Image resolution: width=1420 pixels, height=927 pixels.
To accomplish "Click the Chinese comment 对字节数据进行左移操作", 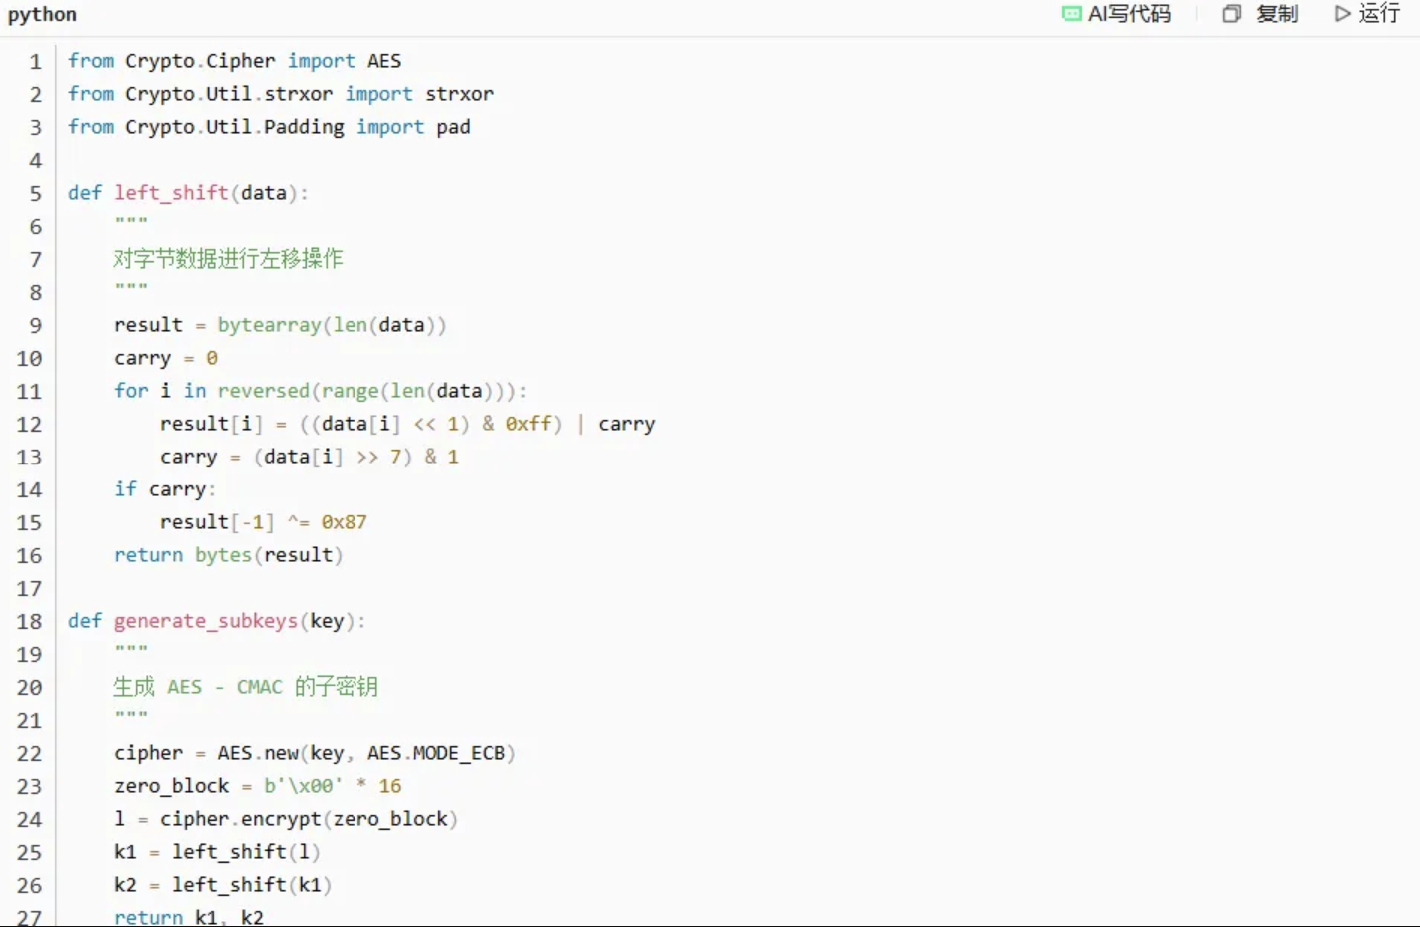I will 228,259.
